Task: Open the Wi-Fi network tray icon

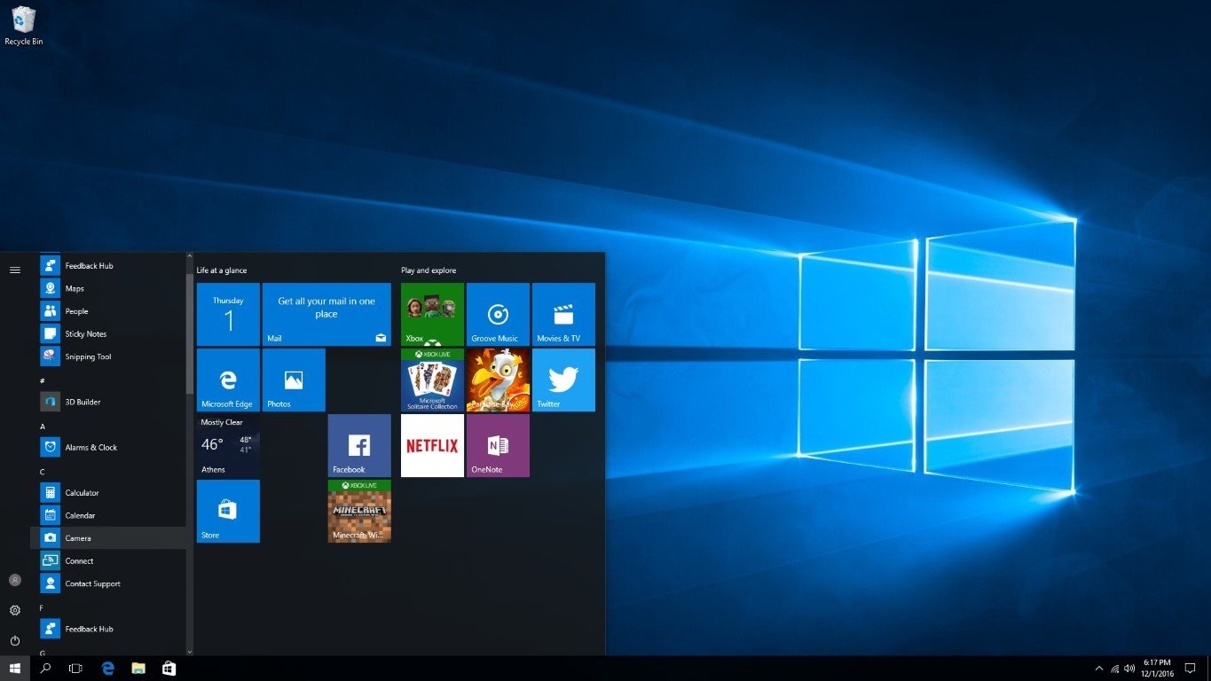Action: click(1114, 669)
